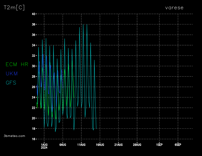This screenshot has width=202, height=156.
Task: Click the 1AUG date tick label
Action: tap(44, 145)
